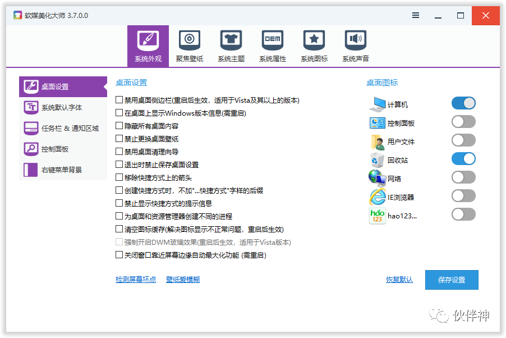Open the 系统声音 speaker icon
The width and height of the screenshot is (506, 338).
point(356,40)
